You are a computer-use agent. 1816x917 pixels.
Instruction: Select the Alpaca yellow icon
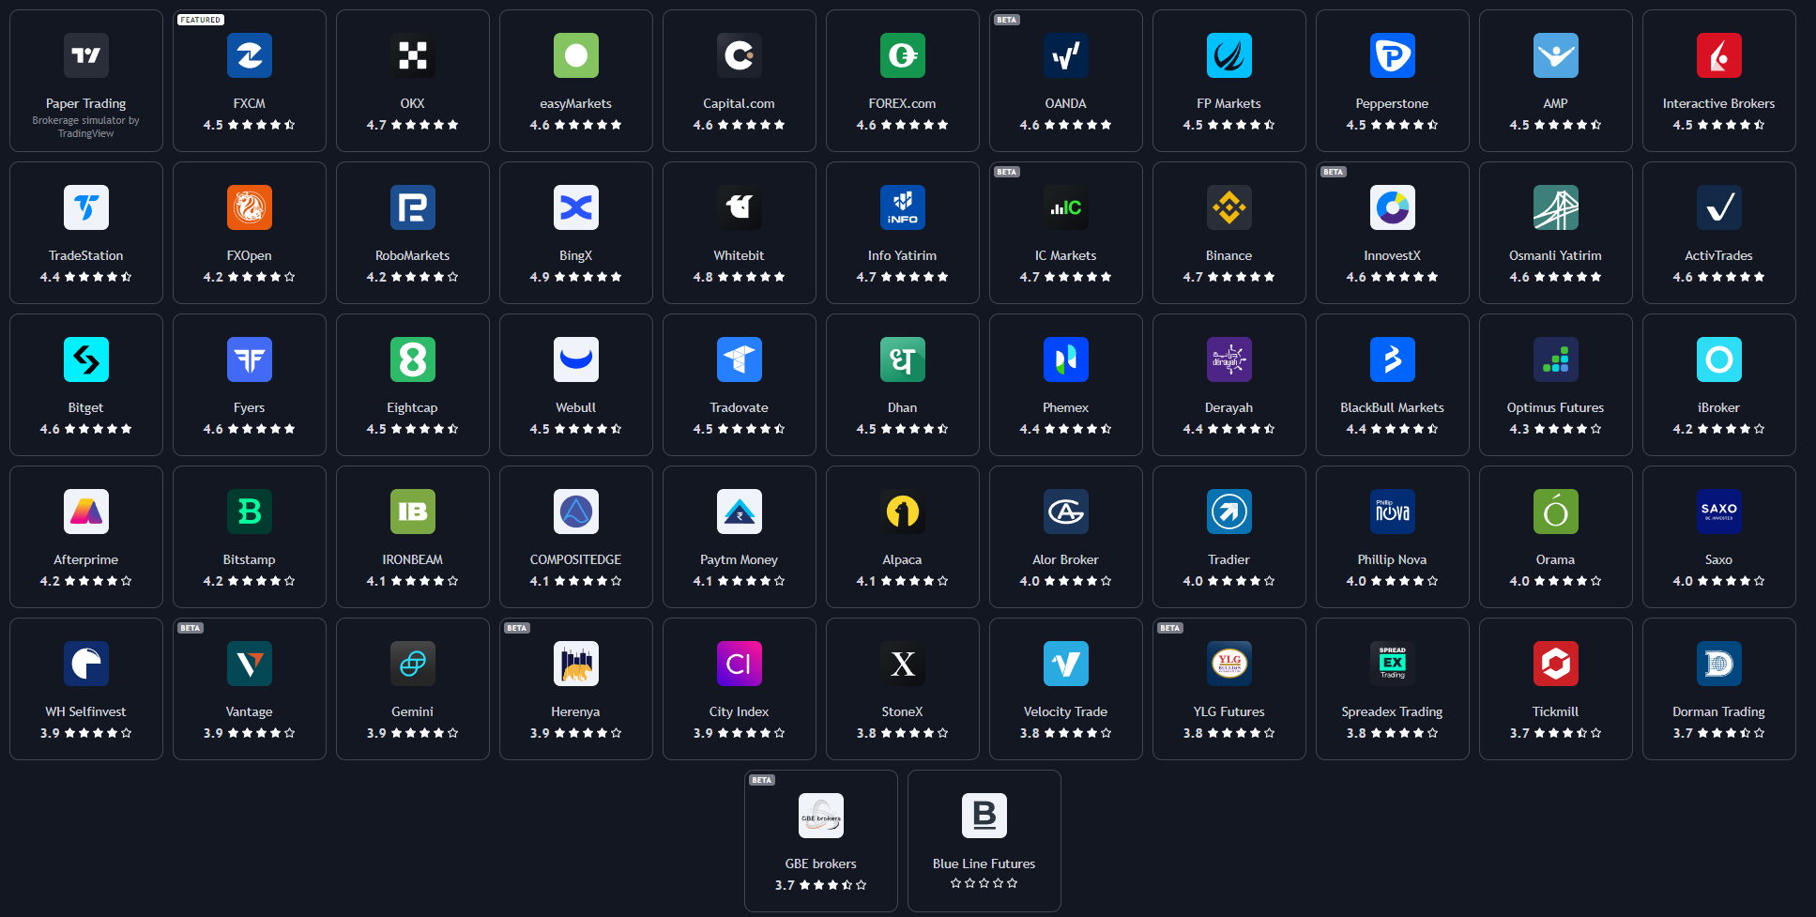pyautogui.click(x=903, y=512)
